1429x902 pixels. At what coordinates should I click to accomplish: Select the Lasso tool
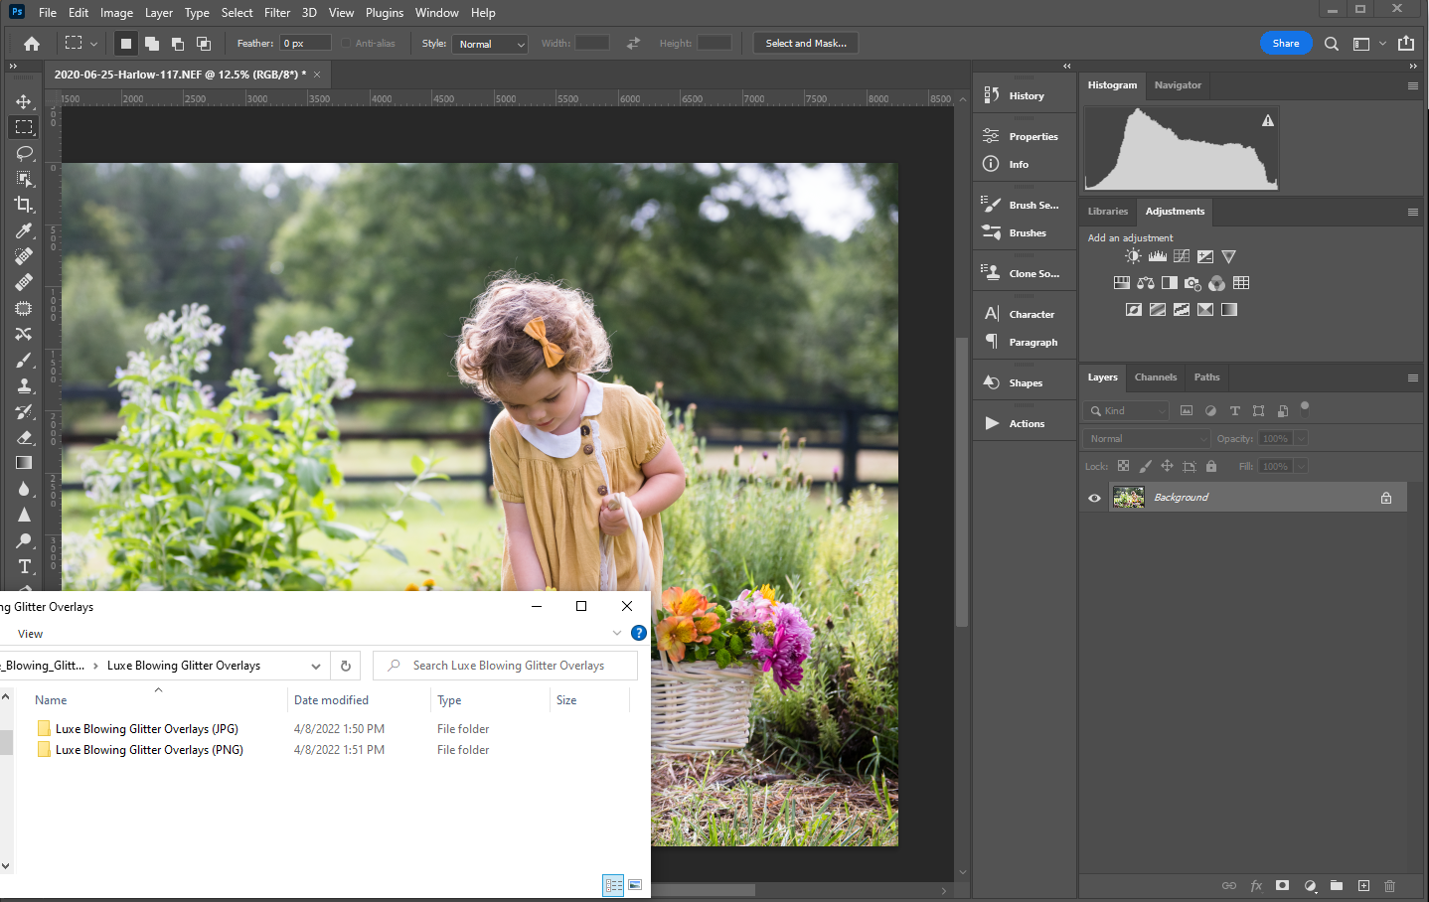click(x=24, y=153)
